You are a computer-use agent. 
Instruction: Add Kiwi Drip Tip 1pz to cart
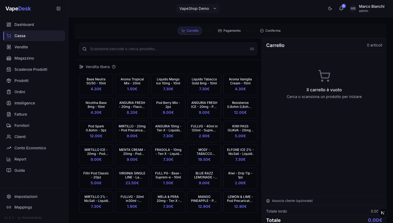click(240, 178)
